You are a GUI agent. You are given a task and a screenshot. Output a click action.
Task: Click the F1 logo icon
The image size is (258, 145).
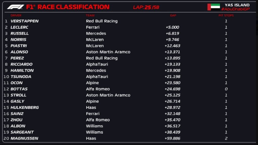coord(15,7)
